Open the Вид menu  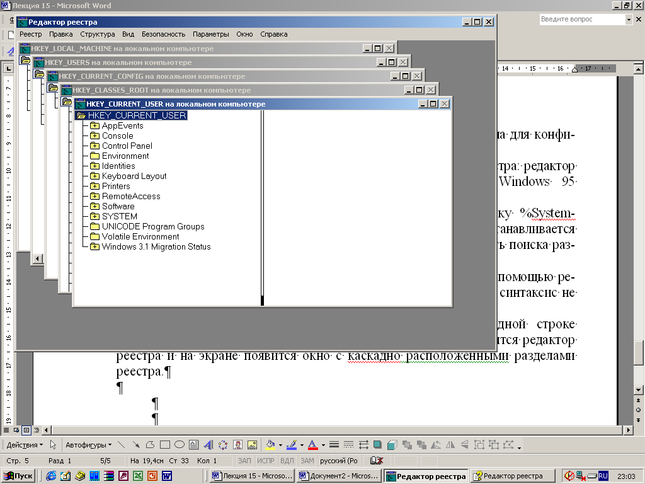128,34
